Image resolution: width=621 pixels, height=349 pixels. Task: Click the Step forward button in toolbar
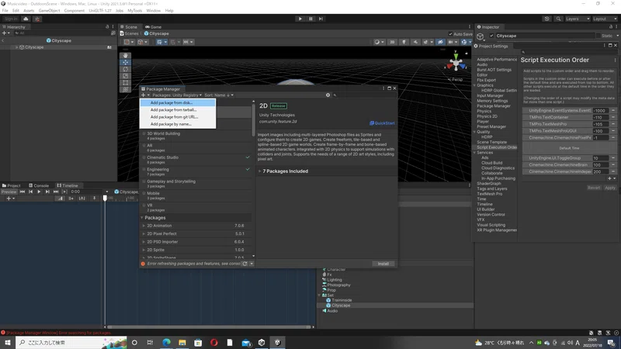coord(321,19)
